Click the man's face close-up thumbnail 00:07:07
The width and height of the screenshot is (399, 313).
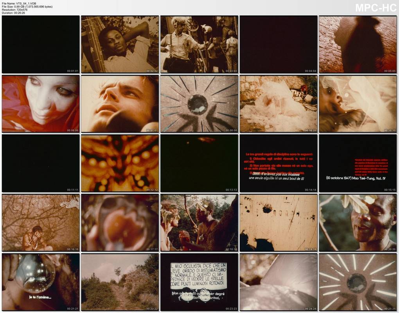120,104
